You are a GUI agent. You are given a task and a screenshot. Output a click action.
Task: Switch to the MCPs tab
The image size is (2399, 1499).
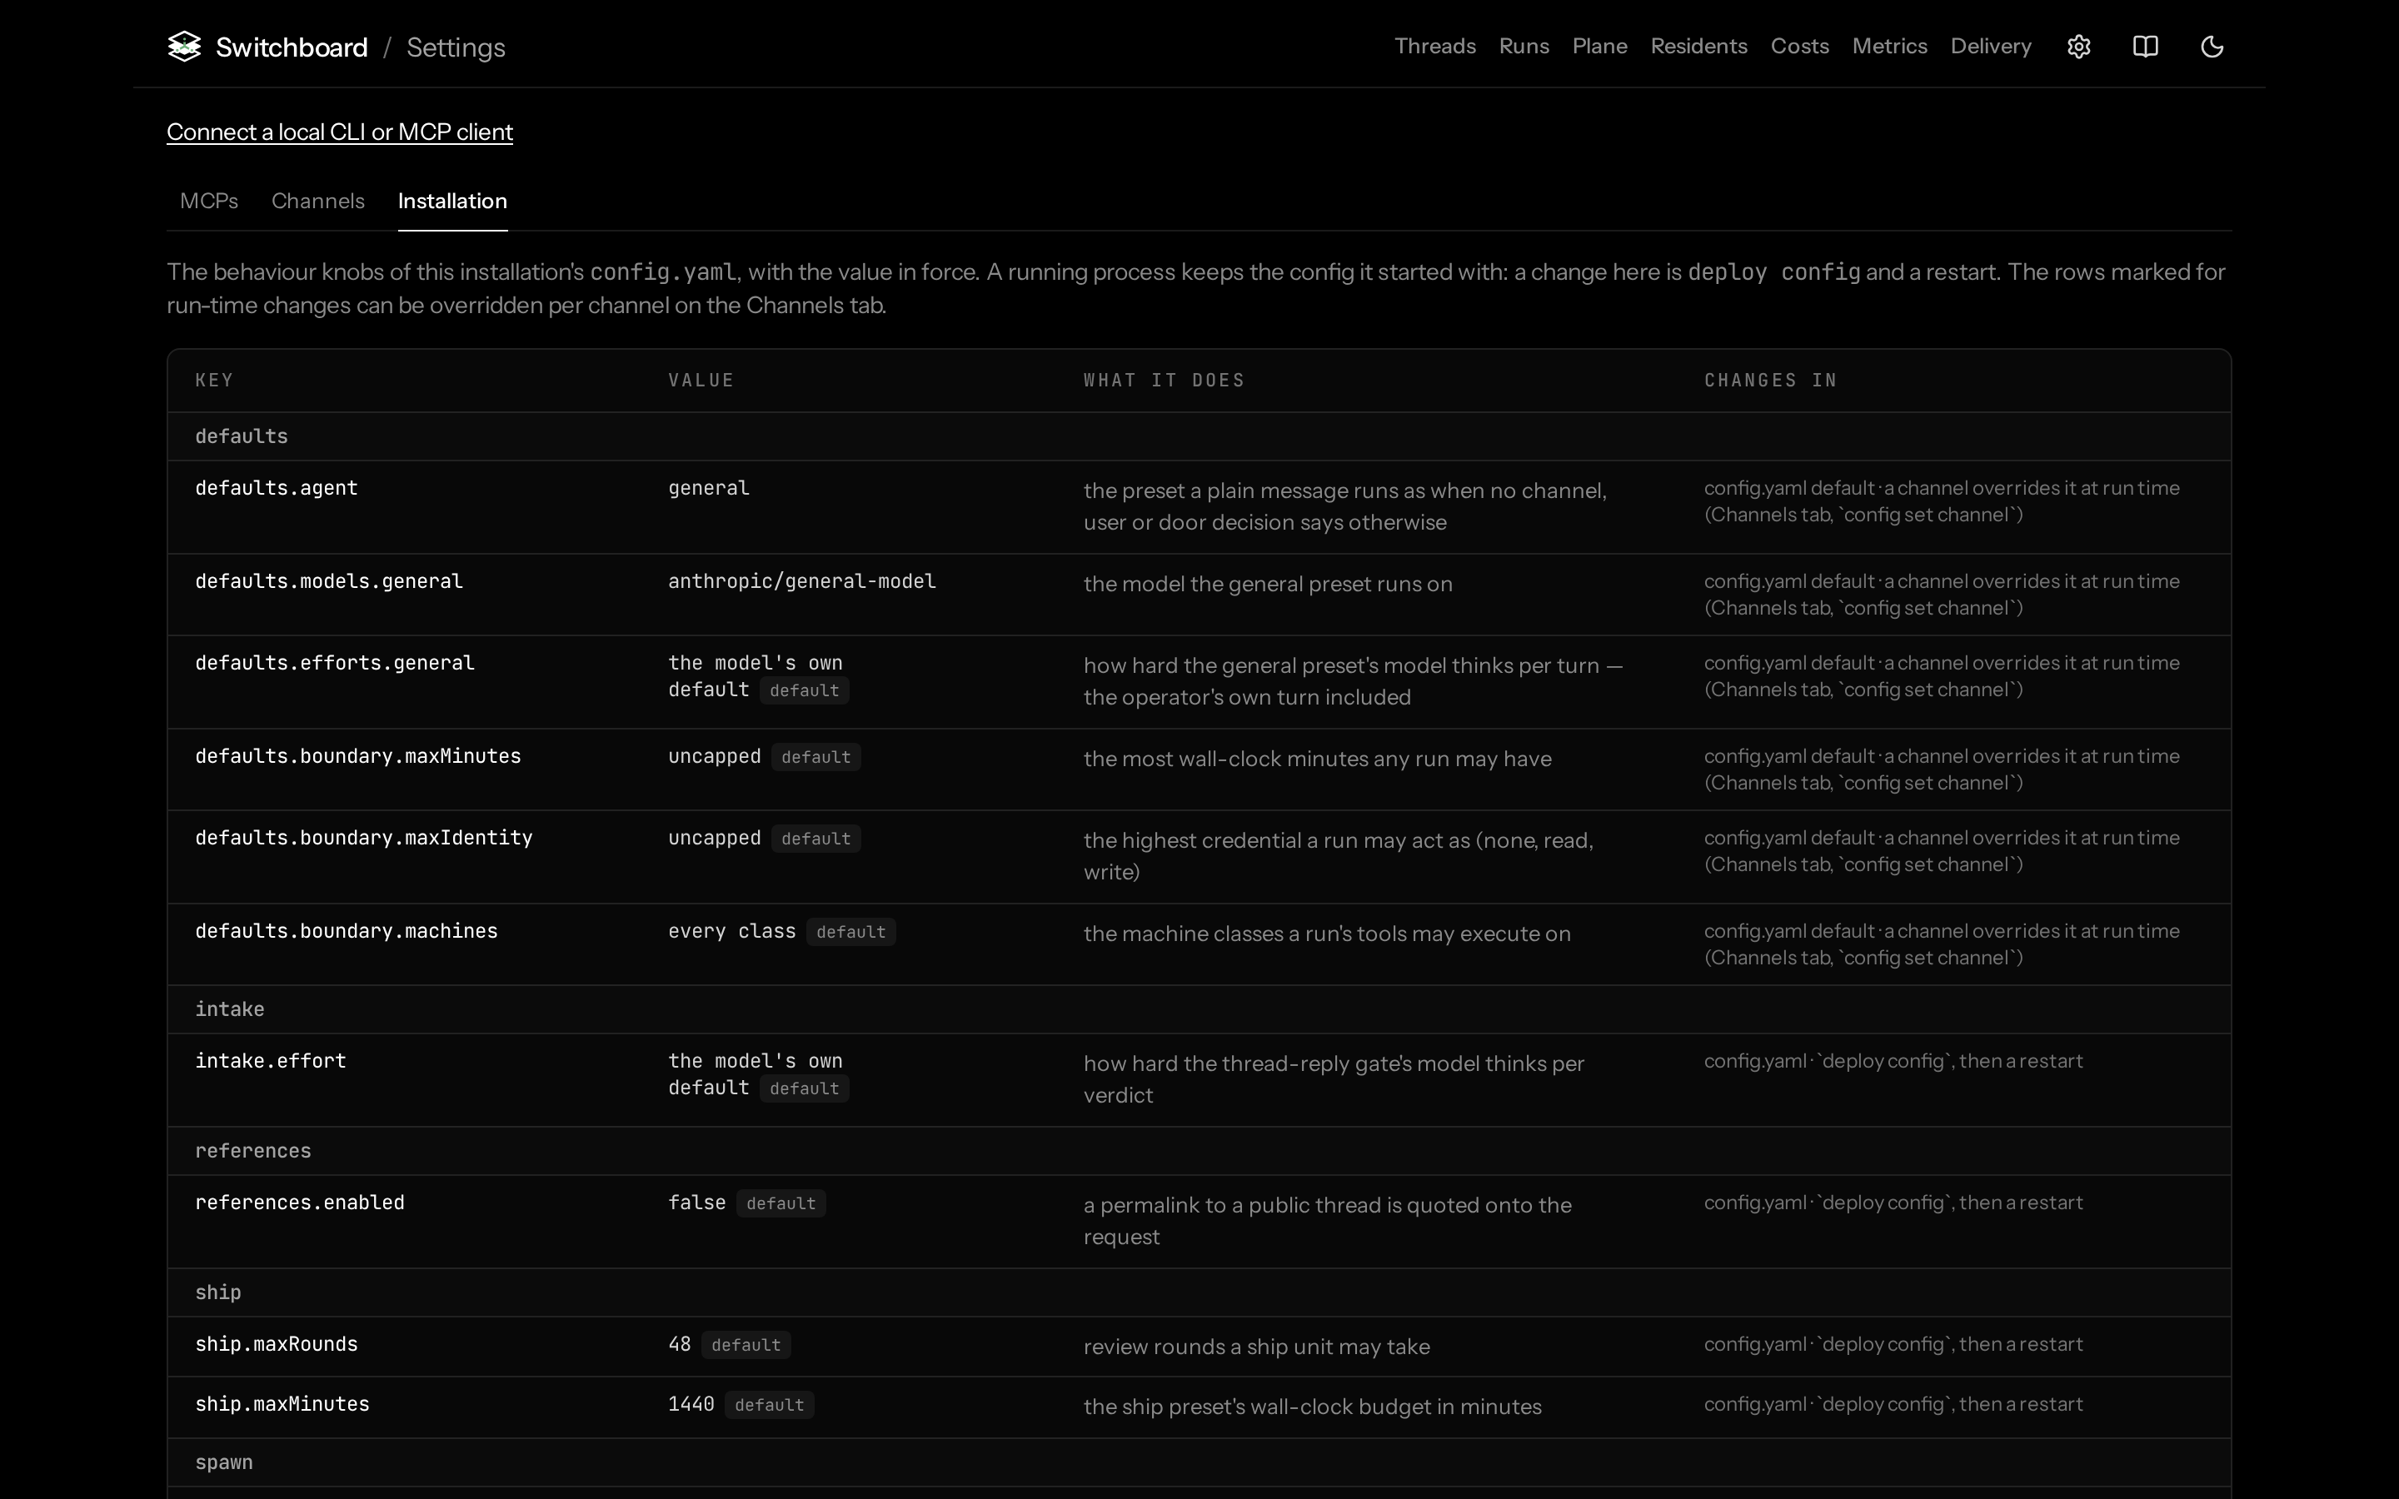pos(209,202)
